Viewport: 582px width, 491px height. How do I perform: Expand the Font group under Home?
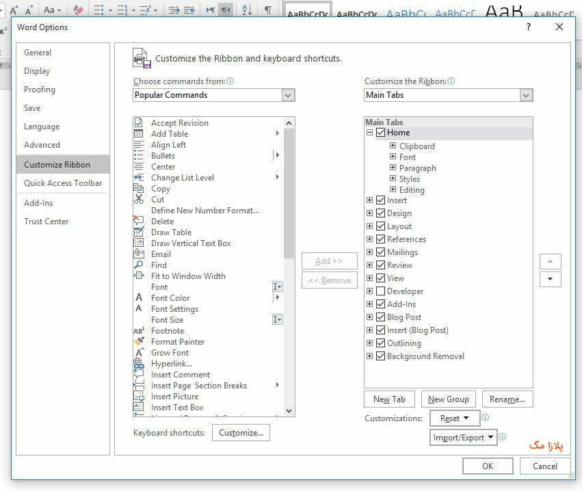(393, 157)
